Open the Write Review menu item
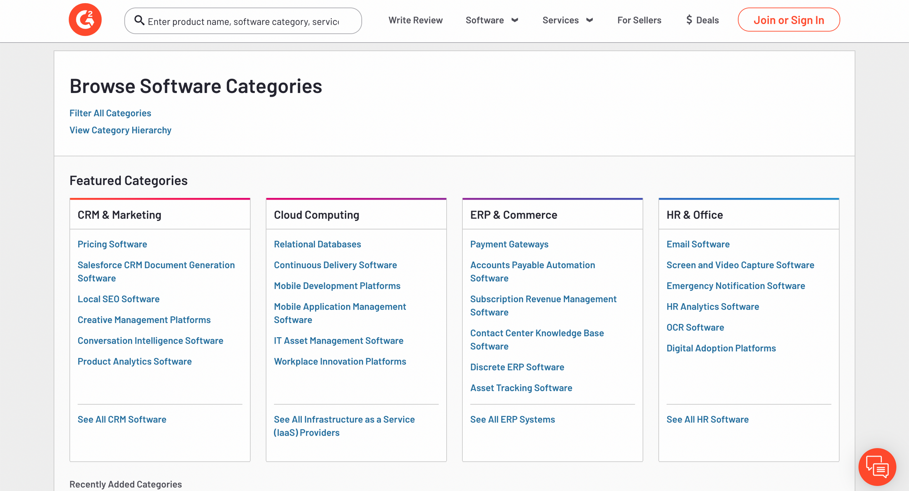The image size is (909, 491). [415, 20]
